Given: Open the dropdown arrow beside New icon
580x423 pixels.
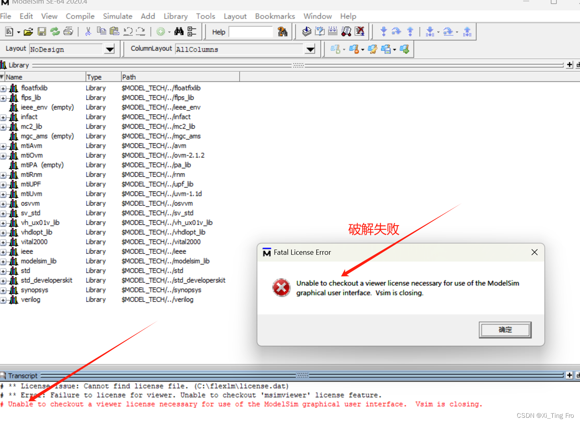Looking at the screenshot, I should tap(18, 32).
